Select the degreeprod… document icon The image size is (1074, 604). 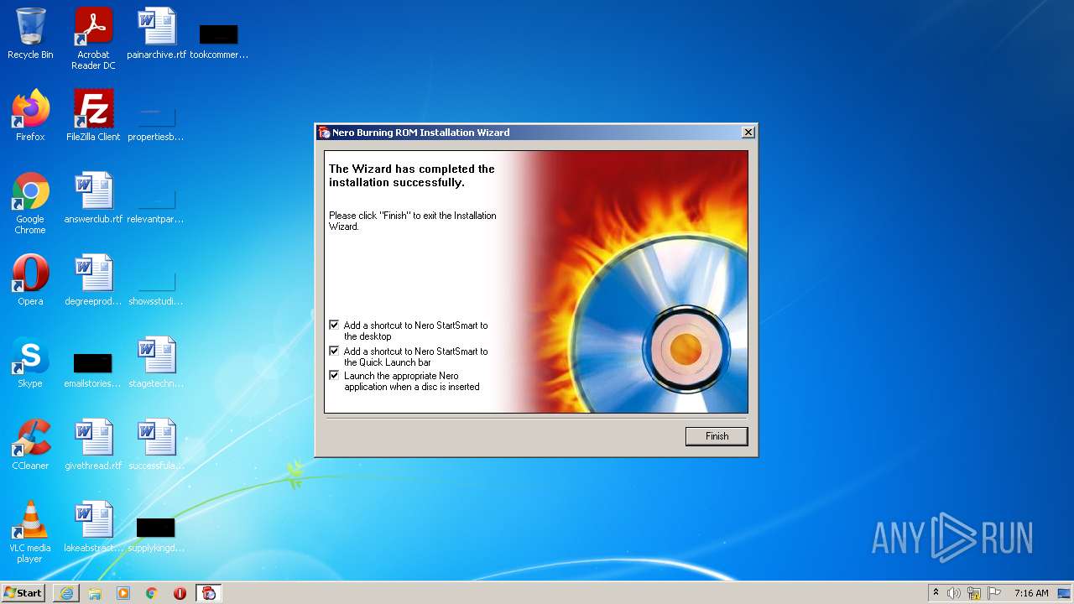point(93,280)
